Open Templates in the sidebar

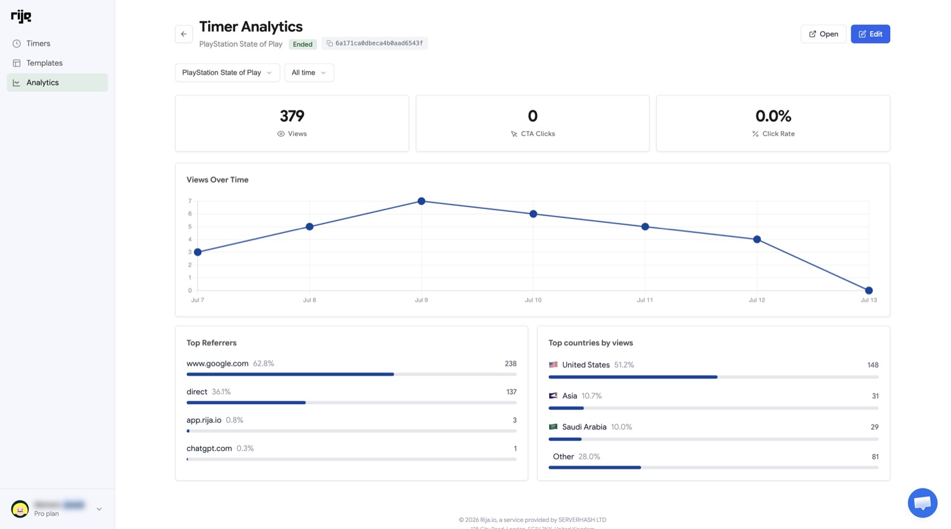click(57, 63)
